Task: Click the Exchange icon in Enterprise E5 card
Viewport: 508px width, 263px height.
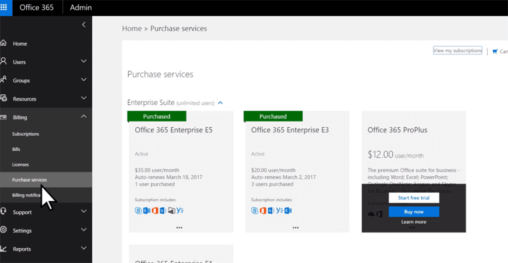Action: [147, 211]
